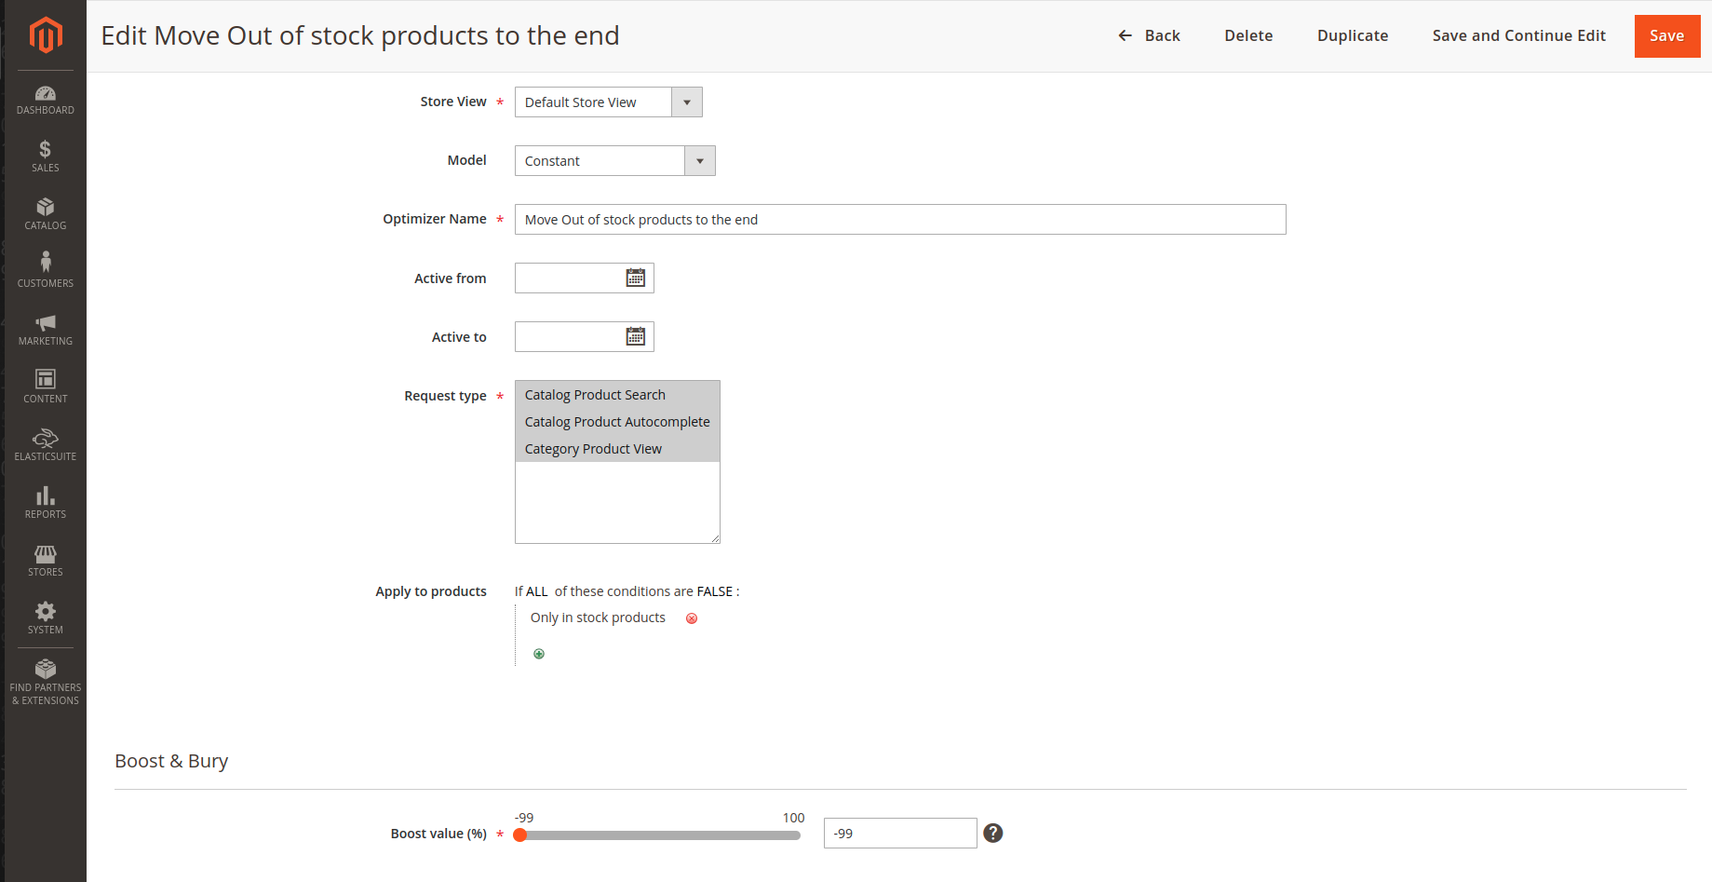Toggle the ALL conditions aggregator

(537, 590)
